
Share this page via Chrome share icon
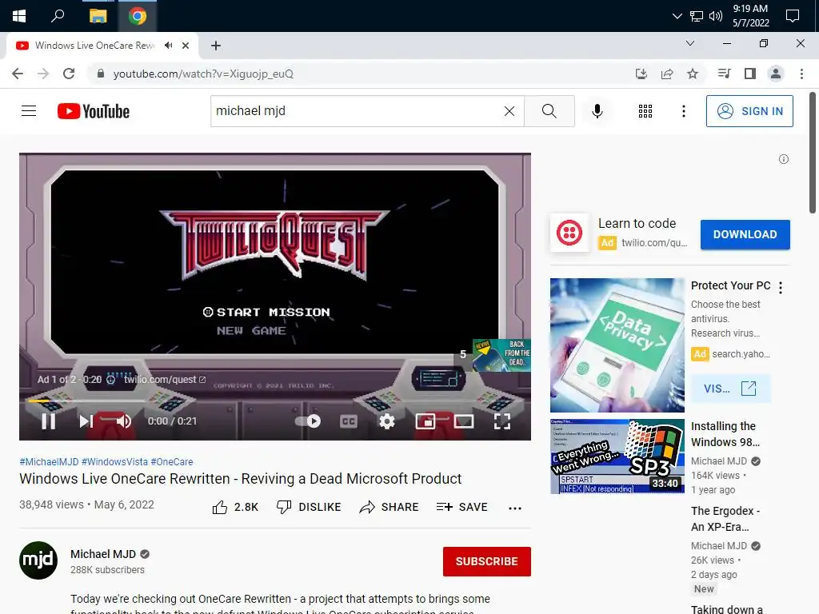[x=666, y=74]
